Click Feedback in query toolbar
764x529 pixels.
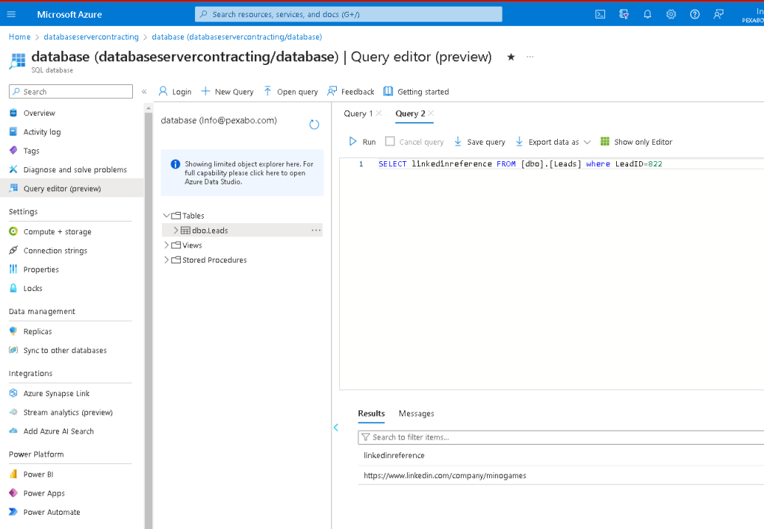pos(351,92)
